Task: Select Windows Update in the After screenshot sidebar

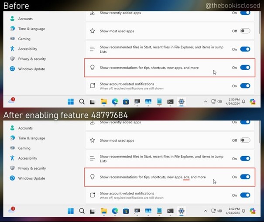Action: coord(27,178)
